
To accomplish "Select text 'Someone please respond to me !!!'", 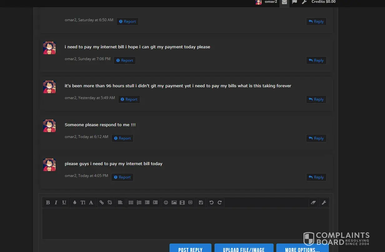I will click(x=100, y=125).
